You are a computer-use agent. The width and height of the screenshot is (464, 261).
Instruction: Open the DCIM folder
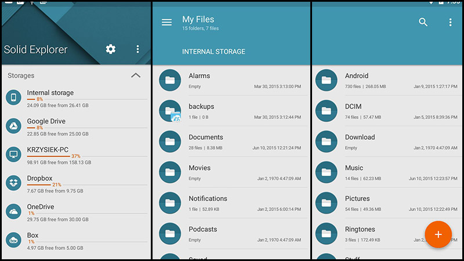[x=354, y=107]
